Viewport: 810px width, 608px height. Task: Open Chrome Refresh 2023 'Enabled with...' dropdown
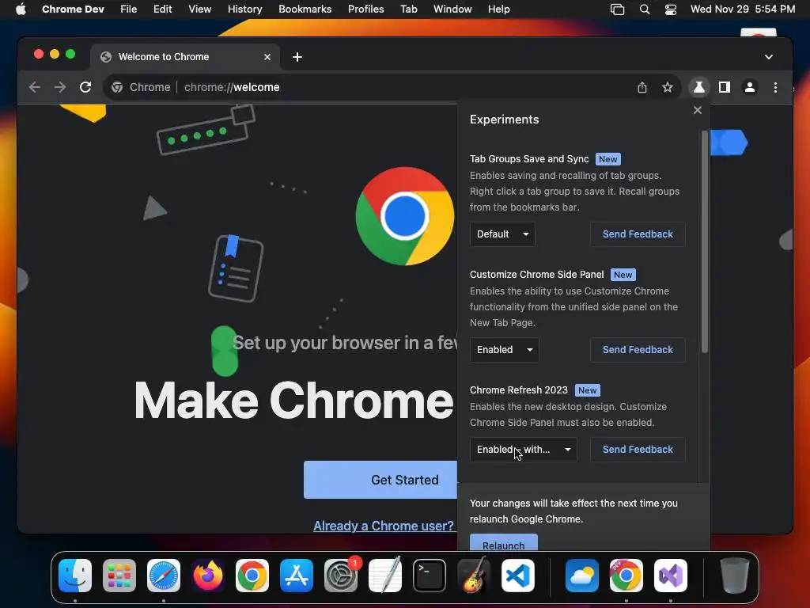(524, 450)
